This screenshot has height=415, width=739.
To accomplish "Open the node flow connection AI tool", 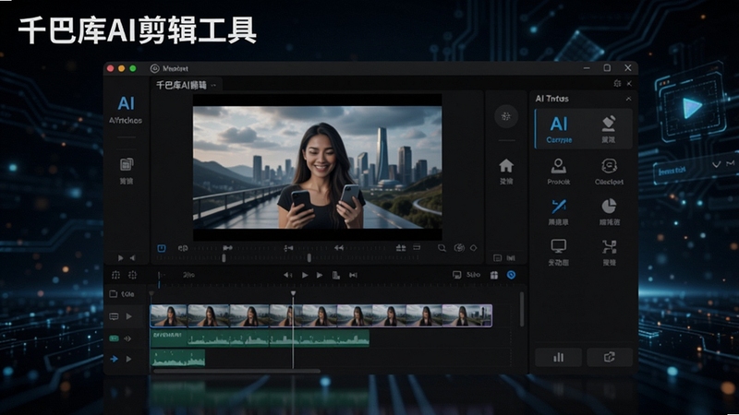I will (x=609, y=246).
